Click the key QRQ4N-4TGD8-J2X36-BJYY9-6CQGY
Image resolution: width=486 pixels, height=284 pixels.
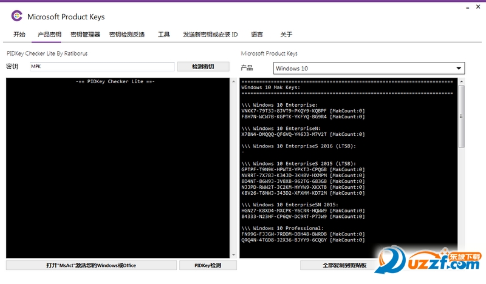tap(284, 240)
